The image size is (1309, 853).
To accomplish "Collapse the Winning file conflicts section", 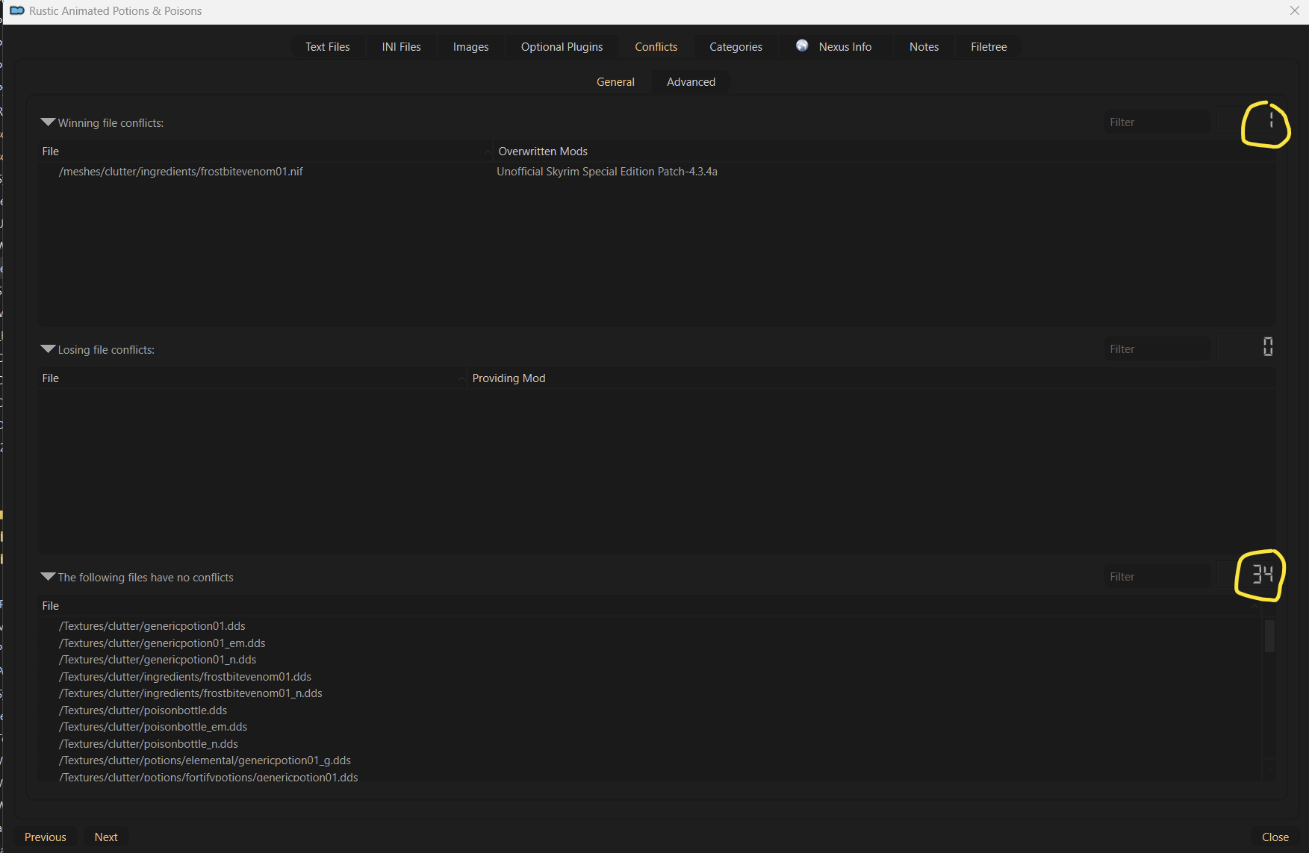I will pos(49,122).
